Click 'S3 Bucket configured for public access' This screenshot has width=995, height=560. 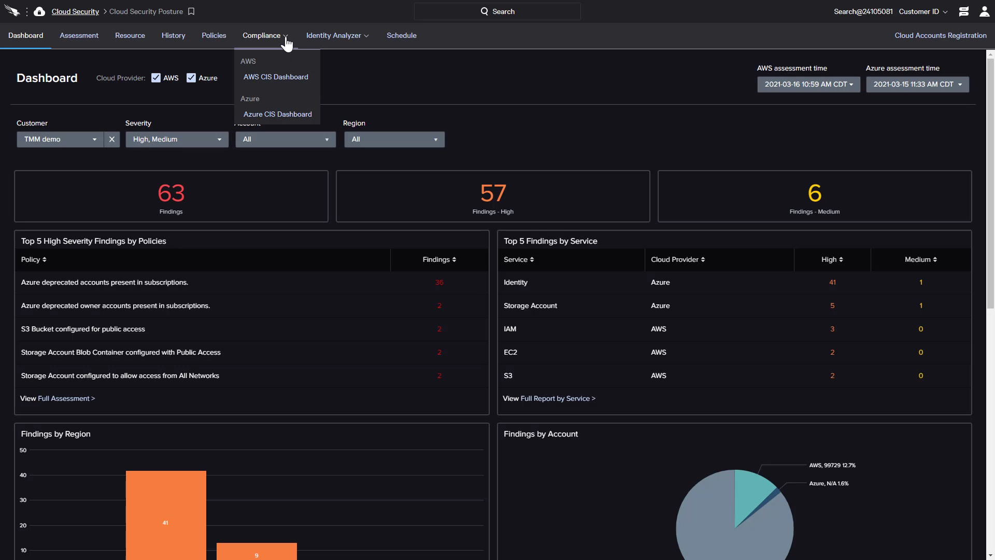83,329
